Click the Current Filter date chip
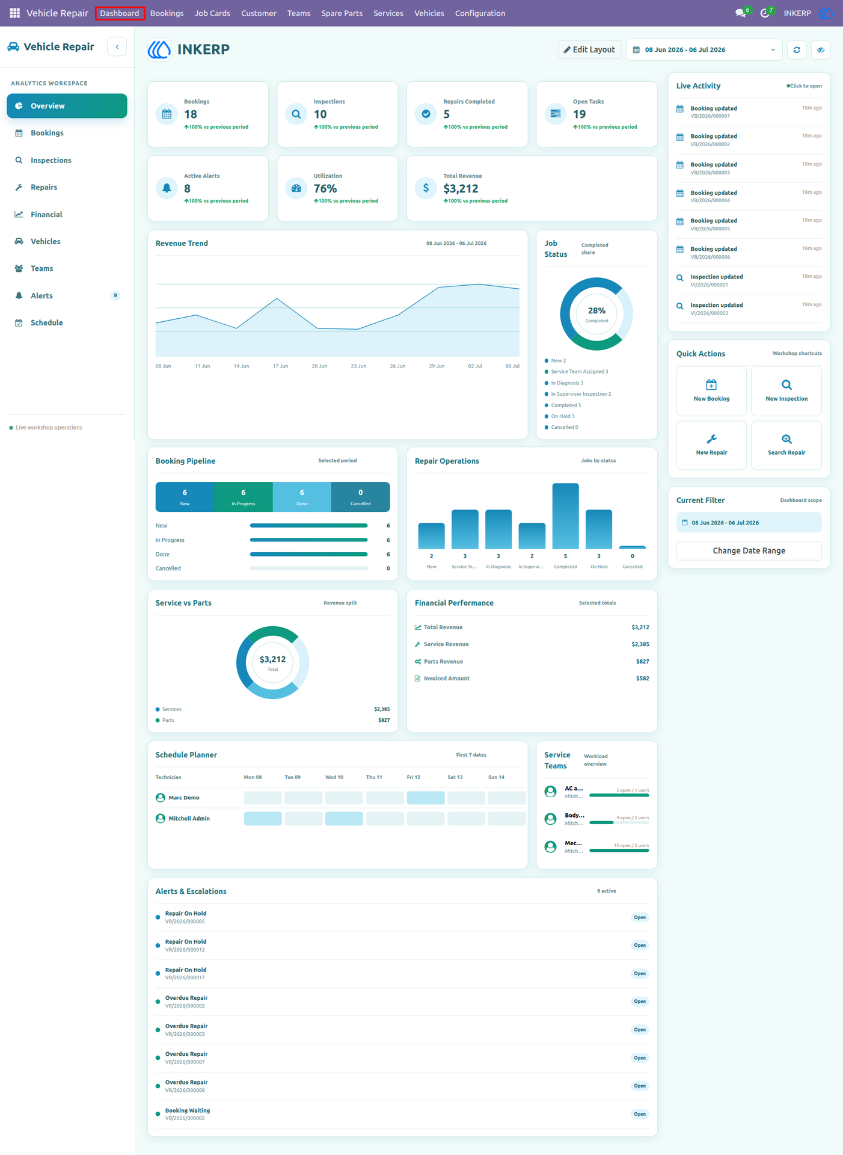This screenshot has width=843, height=1155. click(x=749, y=523)
